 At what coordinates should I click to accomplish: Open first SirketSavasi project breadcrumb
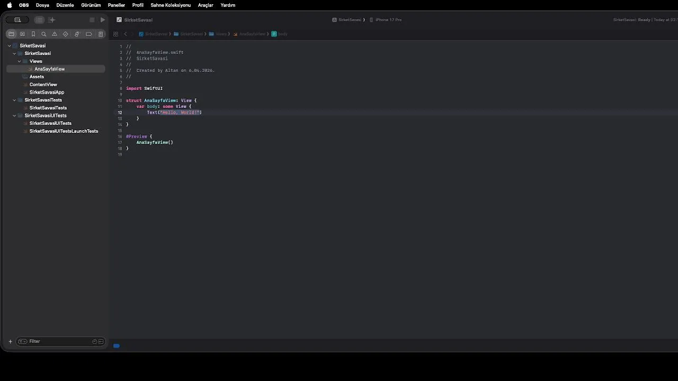tap(153, 34)
